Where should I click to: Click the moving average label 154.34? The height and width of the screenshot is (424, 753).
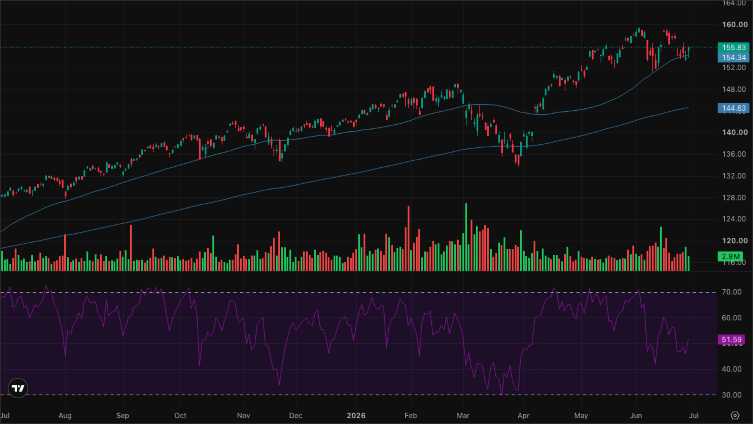pos(734,57)
